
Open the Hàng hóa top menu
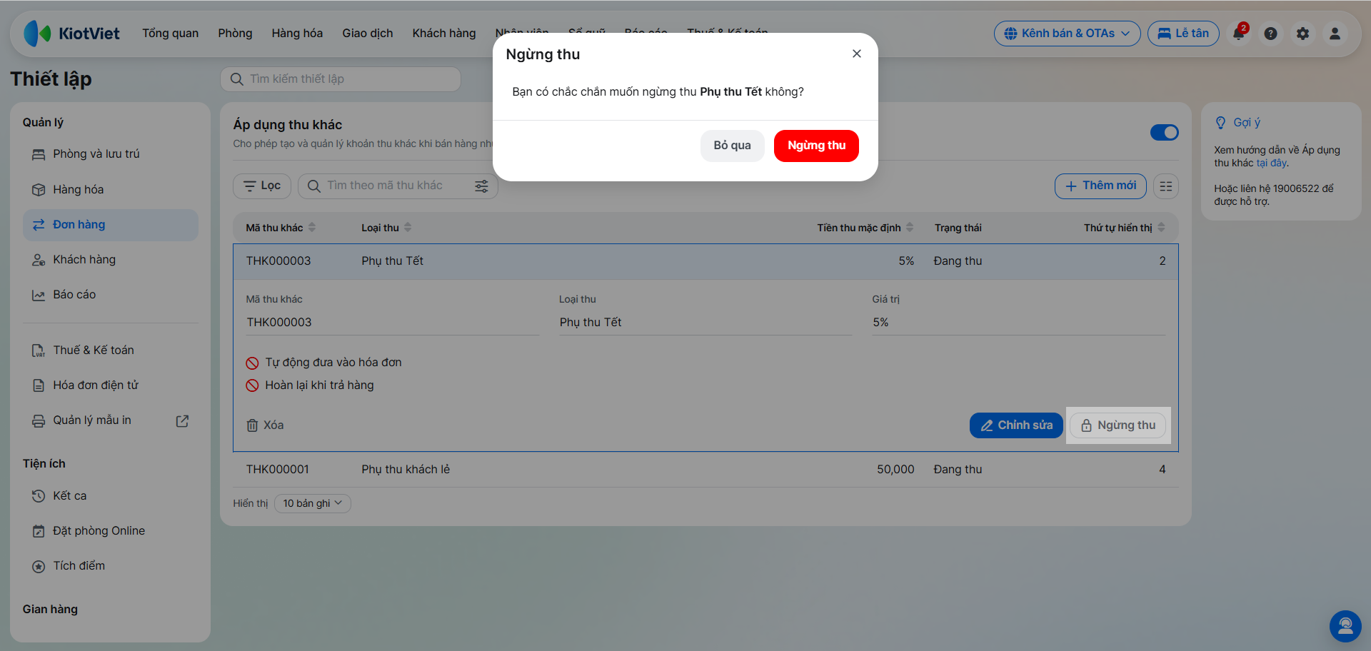(x=297, y=34)
